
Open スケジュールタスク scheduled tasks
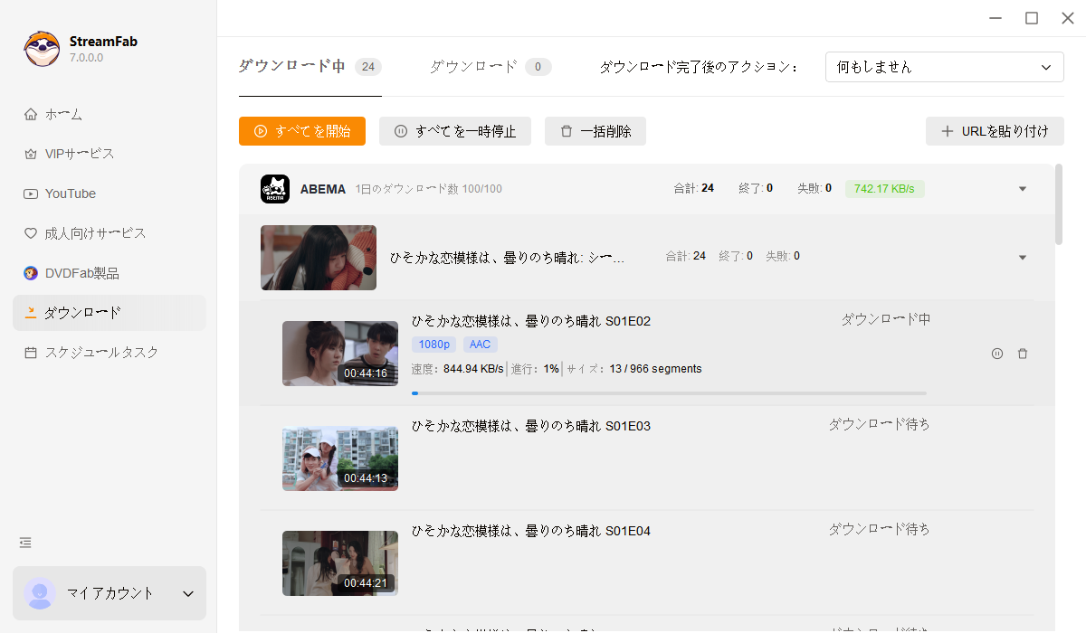(x=101, y=353)
